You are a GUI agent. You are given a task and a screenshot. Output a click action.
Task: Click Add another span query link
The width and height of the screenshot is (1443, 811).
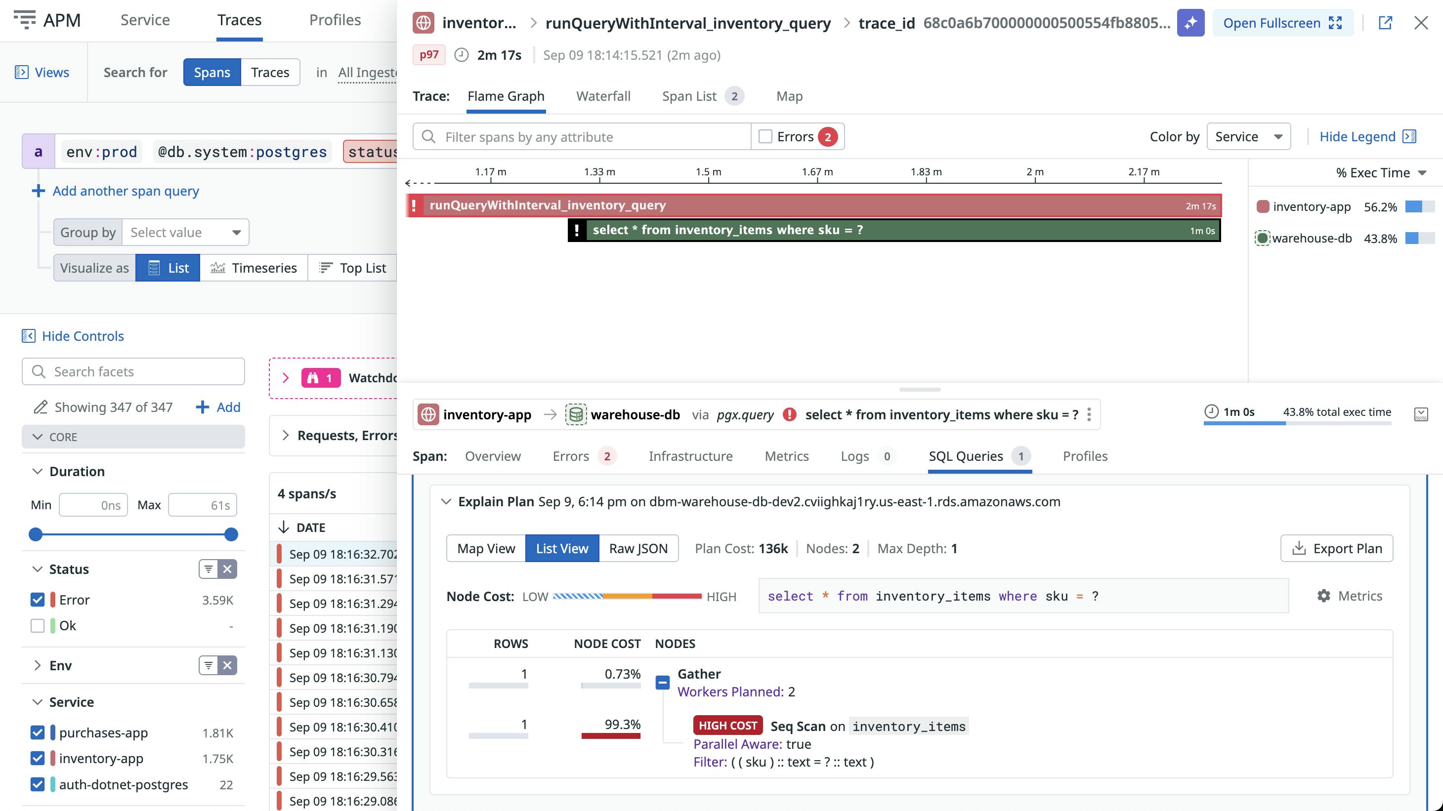126,191
